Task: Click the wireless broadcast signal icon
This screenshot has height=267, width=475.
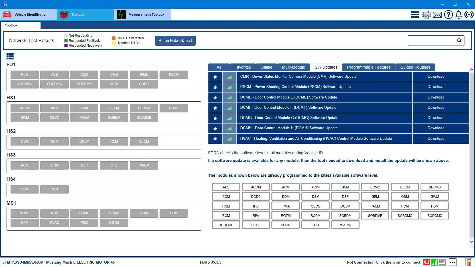Action: [469, 15]
